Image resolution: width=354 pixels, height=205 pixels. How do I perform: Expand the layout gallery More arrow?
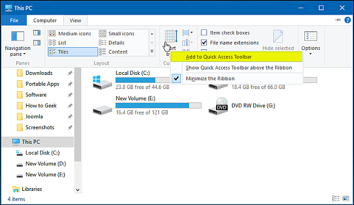pos(152,52)
